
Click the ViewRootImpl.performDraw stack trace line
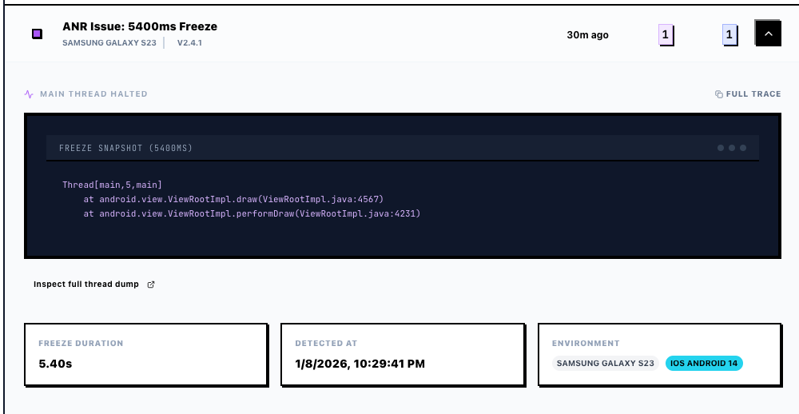click(252, 213)
